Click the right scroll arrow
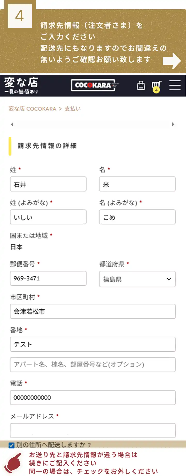This screenshot has height=476, width=186. (173, 124)
